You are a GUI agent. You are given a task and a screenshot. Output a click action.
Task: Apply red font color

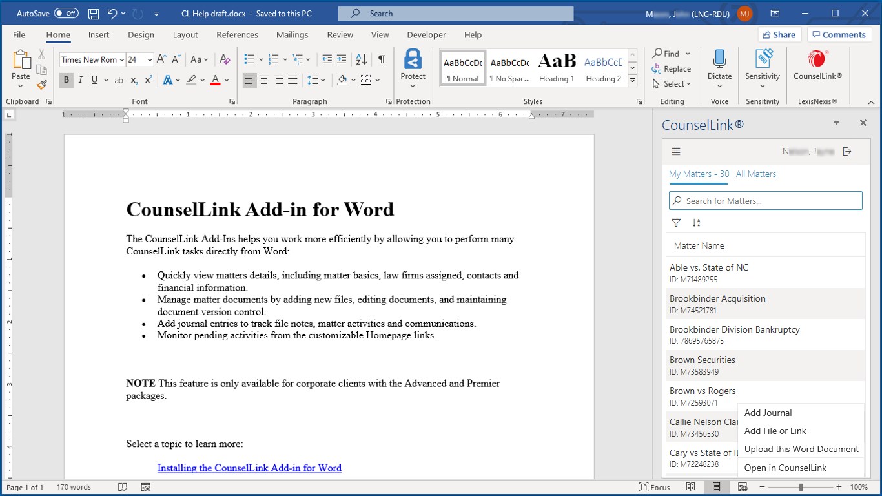pyautogui.click(x=215, y=80)
